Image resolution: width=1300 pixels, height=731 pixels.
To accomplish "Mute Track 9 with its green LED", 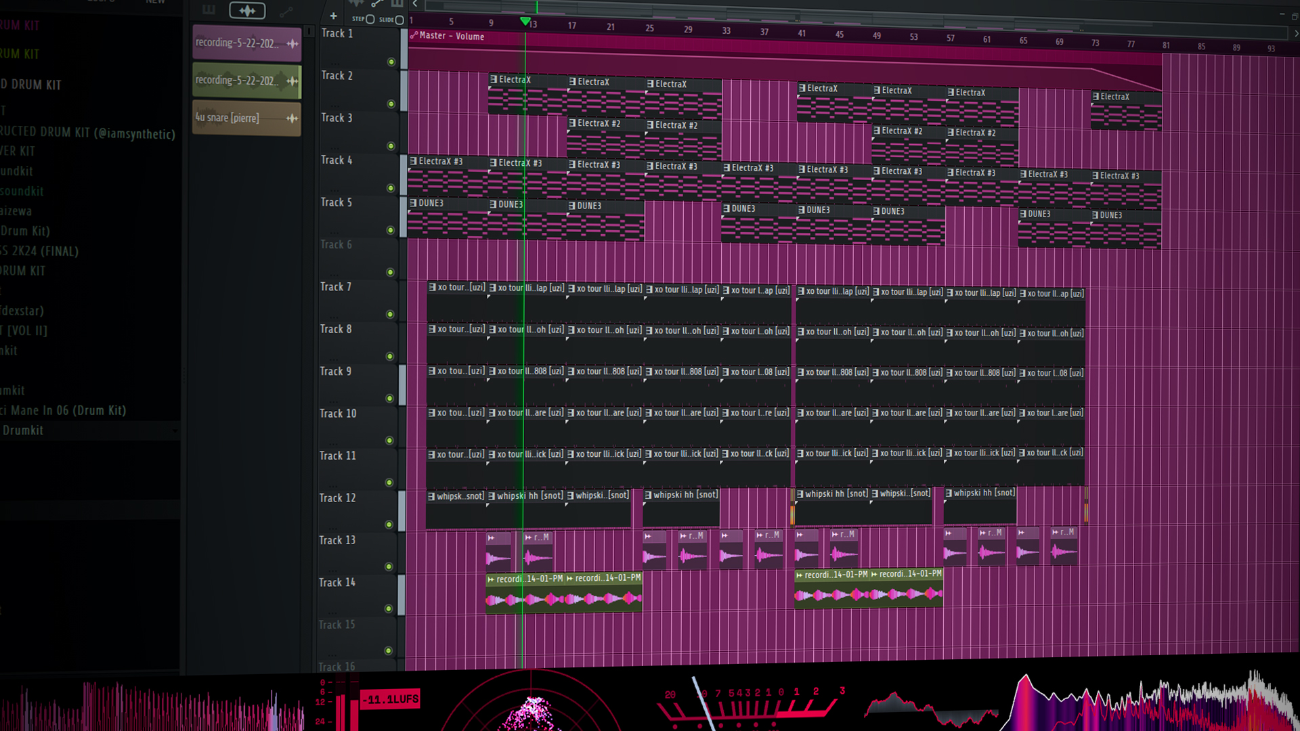I will coord(389,398).
